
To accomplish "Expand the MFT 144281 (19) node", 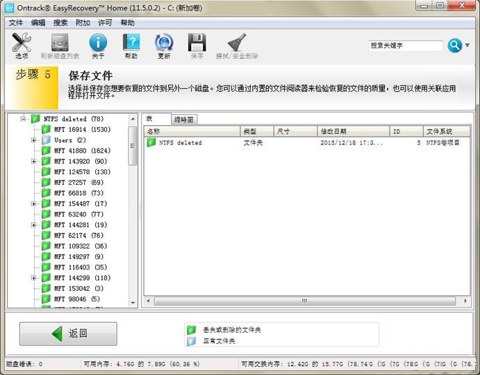I will (33, 225).
